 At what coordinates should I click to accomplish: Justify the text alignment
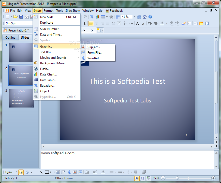[x=108, y=24]
